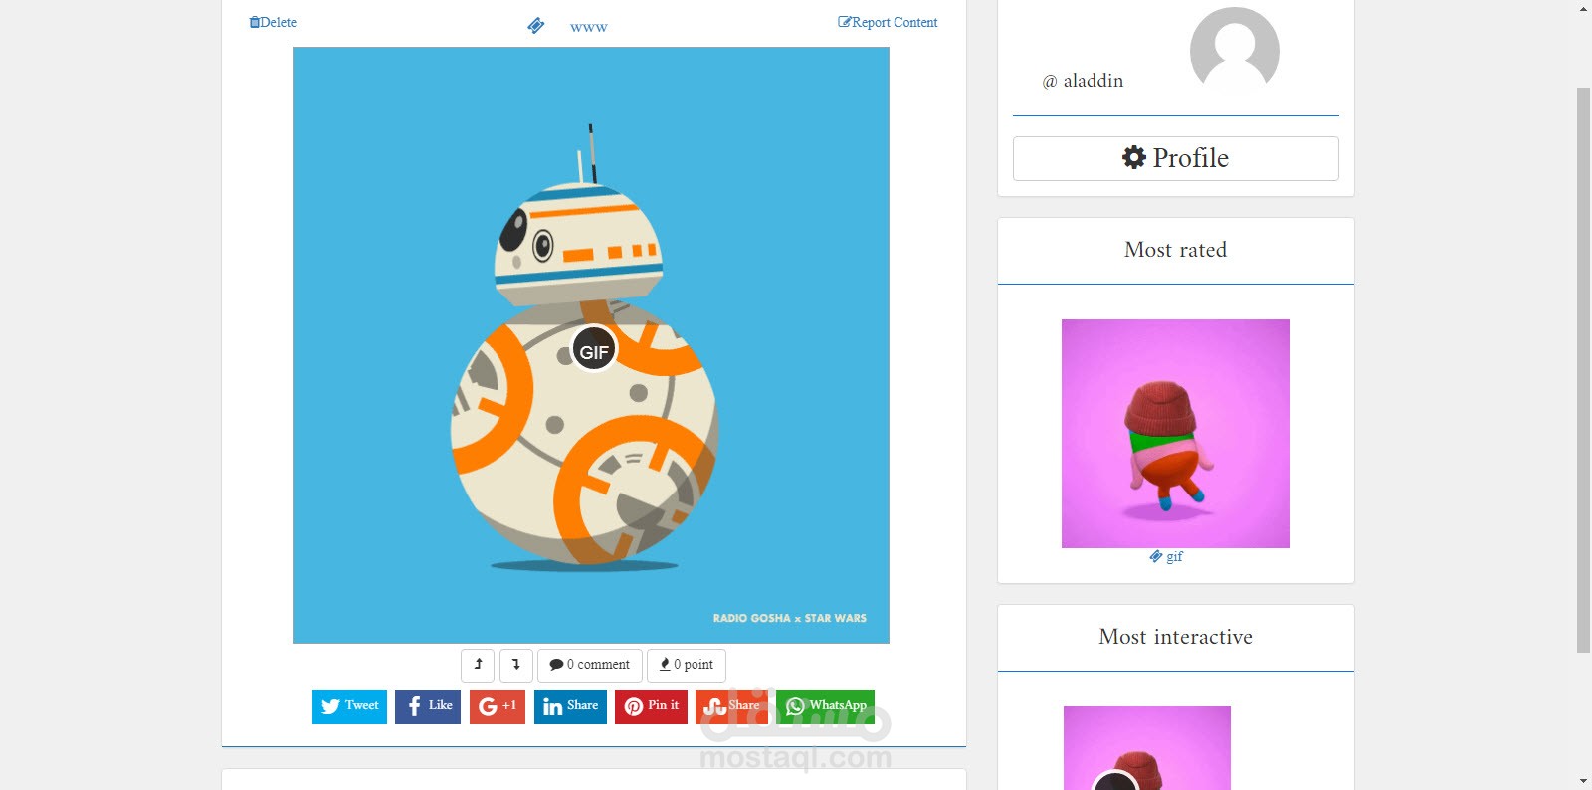Share the post via the Tweet button
Screen dimensions: 1592x790
coord(349,706)
